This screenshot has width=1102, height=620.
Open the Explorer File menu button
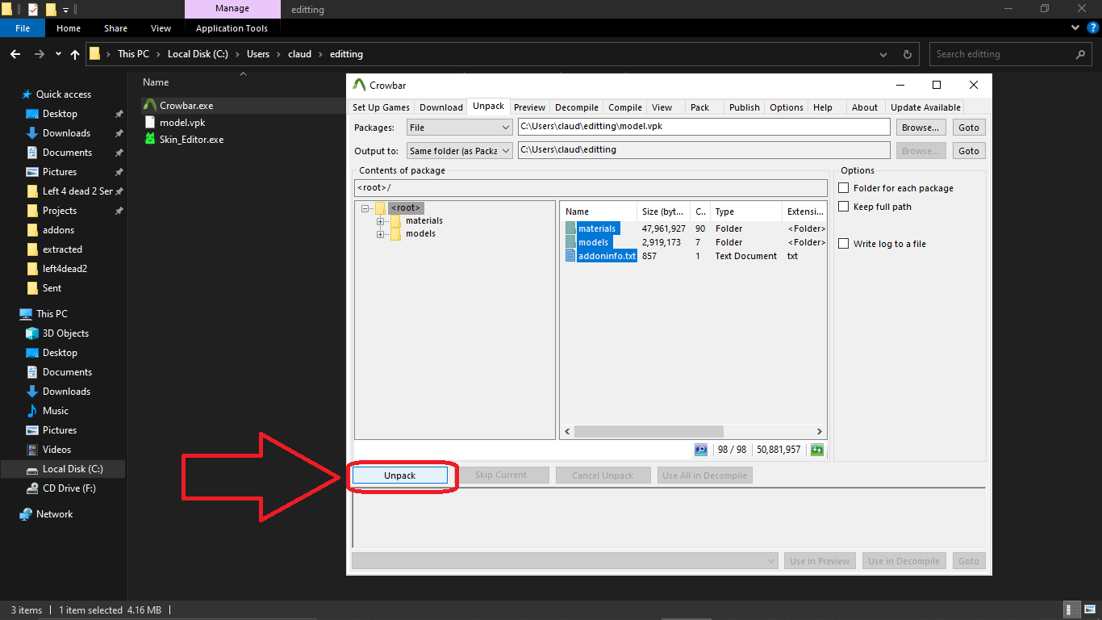[x=23, y=28]
